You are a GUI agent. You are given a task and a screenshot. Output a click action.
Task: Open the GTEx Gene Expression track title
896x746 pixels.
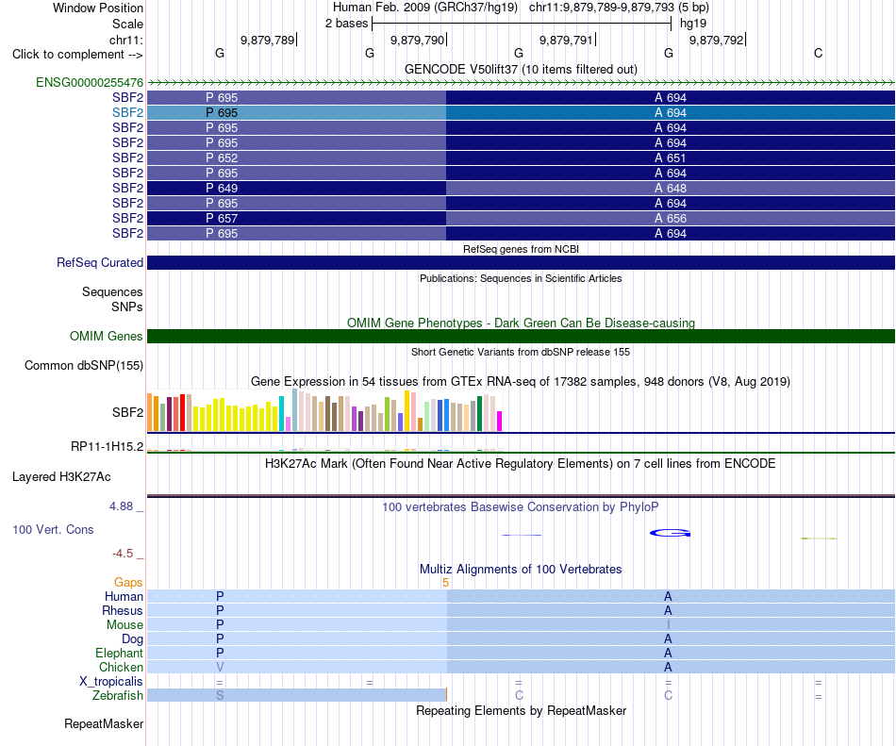coord(521,381)
